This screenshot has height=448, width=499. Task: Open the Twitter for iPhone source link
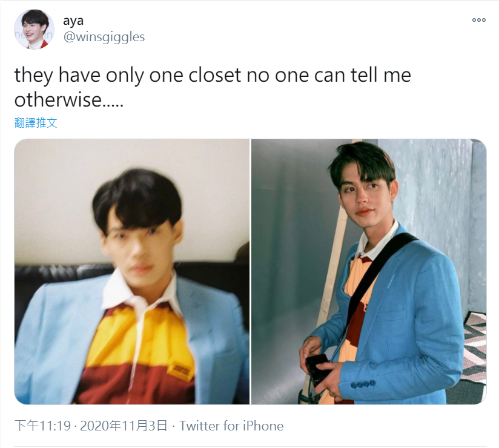(x=231, y=426)
